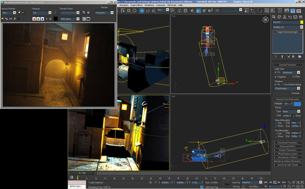Open the Rendering menu

(149, 5)
